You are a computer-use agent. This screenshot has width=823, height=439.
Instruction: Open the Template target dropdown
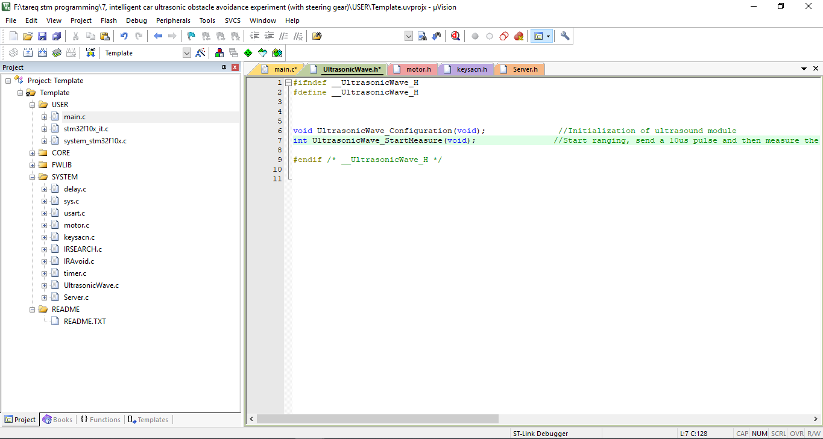[x=186, y=53]
